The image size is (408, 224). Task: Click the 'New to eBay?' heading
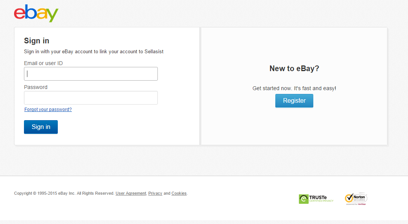(x=294, y=68)
